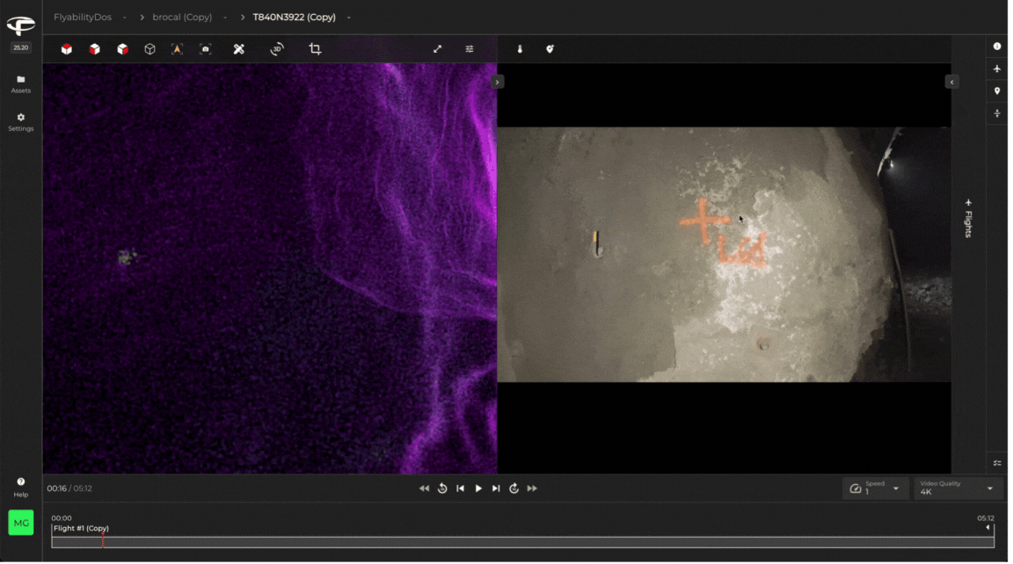Open Assets in the left sidebar
This screenshot has height=564, width=1013.
(x=21, y=83)
